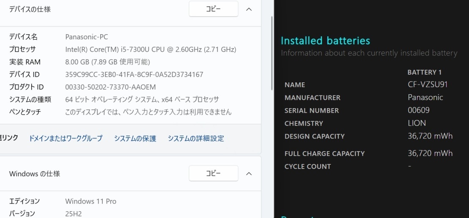Click the DESIGN CAPACITY value 36,720 mWh

(430, 136)
